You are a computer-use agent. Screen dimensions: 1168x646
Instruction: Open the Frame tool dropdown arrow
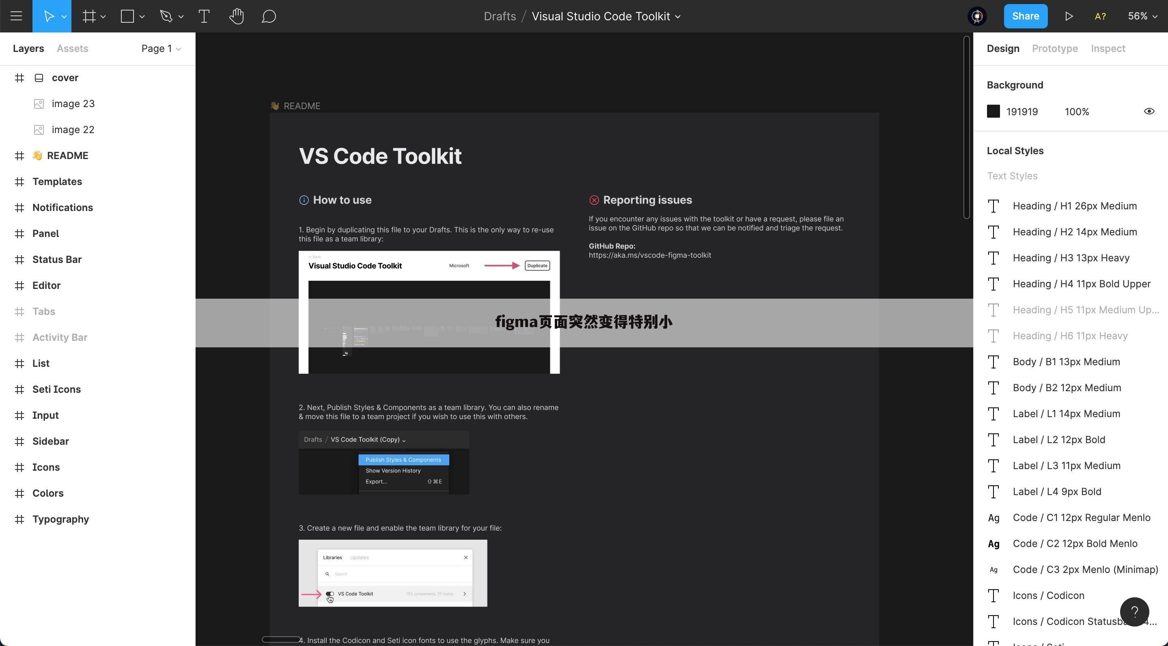tap(103, 17)
